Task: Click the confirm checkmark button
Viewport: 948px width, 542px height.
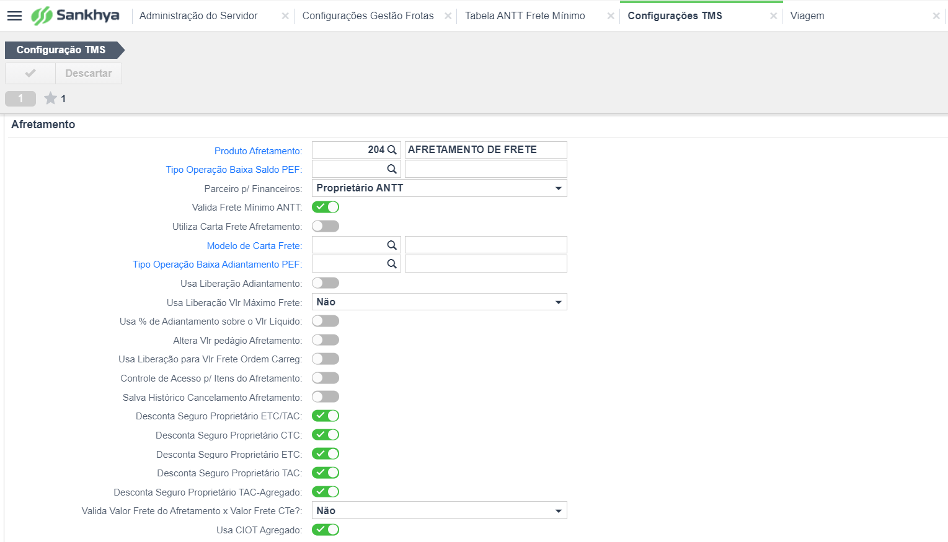Action: tap(30, 73)
